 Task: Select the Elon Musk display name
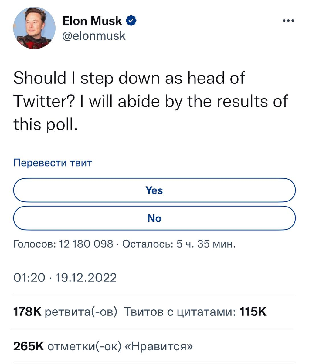pyautogui.click(x=92, y=21)
